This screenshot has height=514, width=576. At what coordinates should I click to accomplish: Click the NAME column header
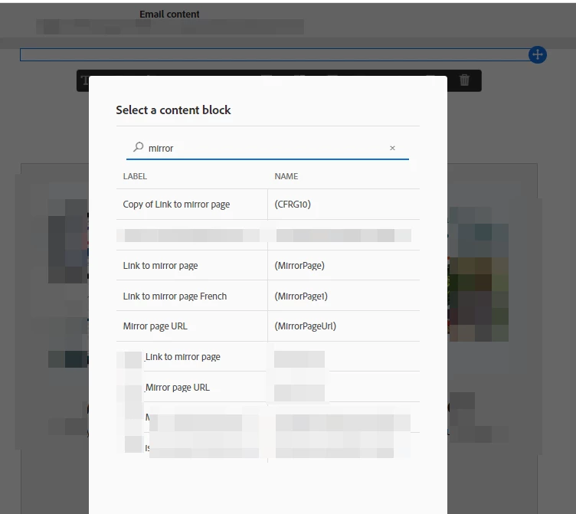click(x=286, y=176)
